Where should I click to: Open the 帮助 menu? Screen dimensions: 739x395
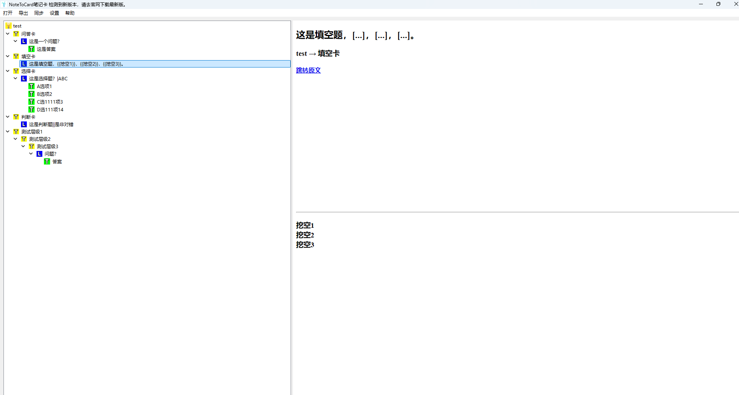[70, 13]
